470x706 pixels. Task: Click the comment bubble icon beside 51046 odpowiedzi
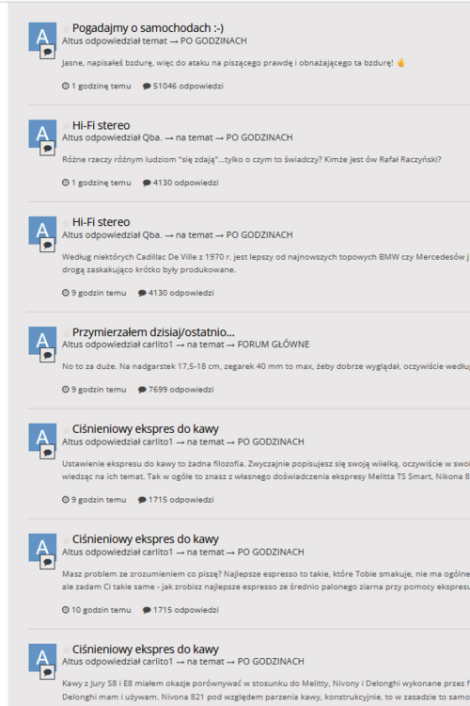(x=147, y=86)
